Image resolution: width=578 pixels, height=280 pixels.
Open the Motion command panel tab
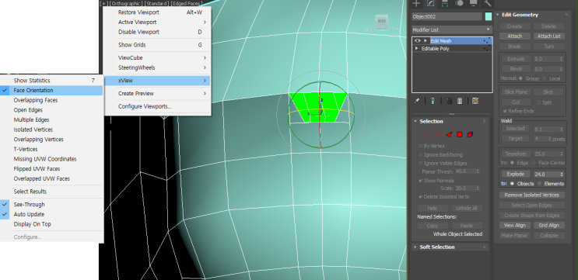[459, 3]
